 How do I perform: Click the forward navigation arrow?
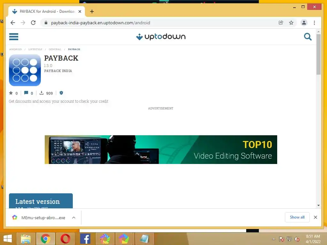click(x=23, y=23)
